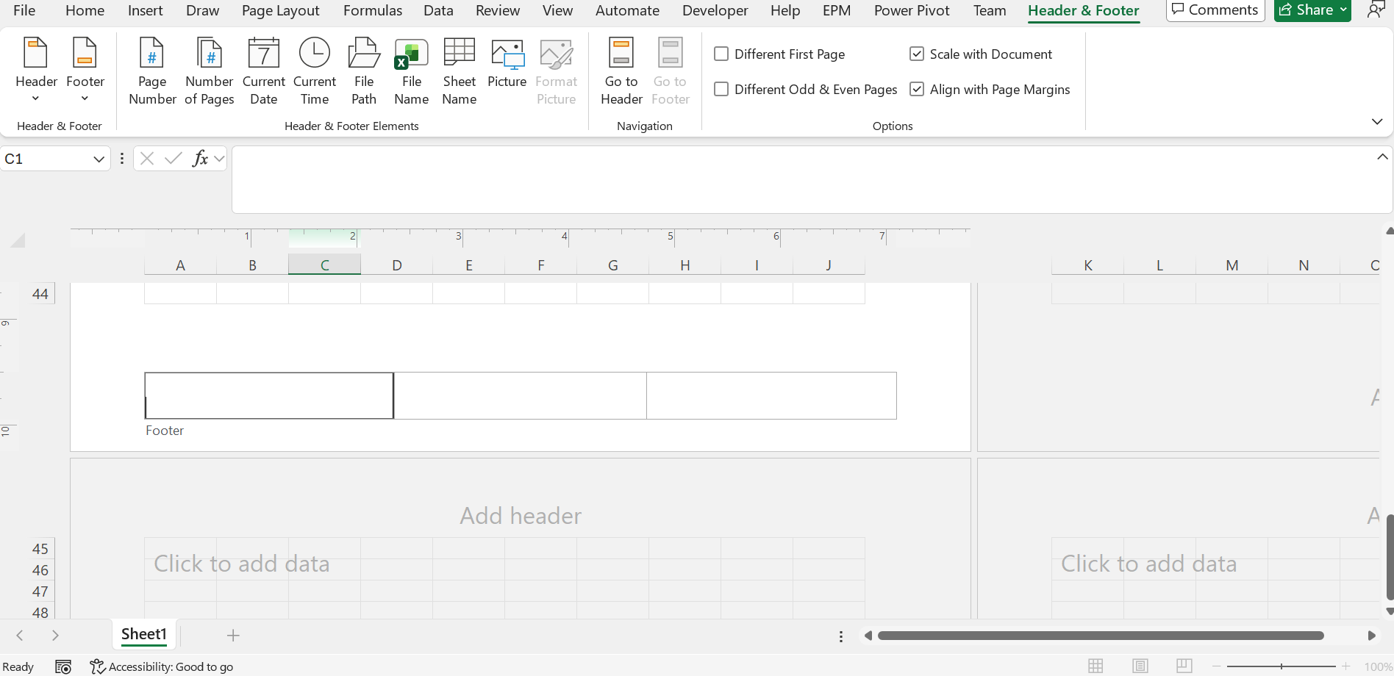Insert Current Time element
The height and width of the screenshot is (676, 1394).
[x=315, y=71]
